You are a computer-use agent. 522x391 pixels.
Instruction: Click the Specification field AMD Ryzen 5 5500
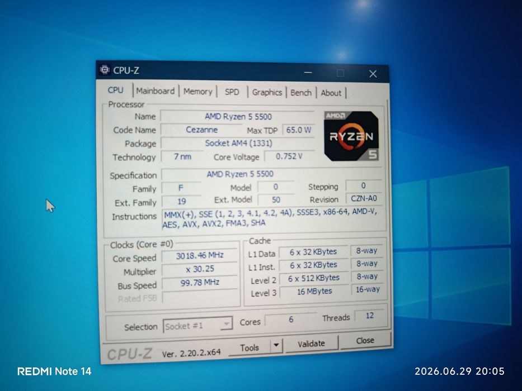(x=272, y=174)
